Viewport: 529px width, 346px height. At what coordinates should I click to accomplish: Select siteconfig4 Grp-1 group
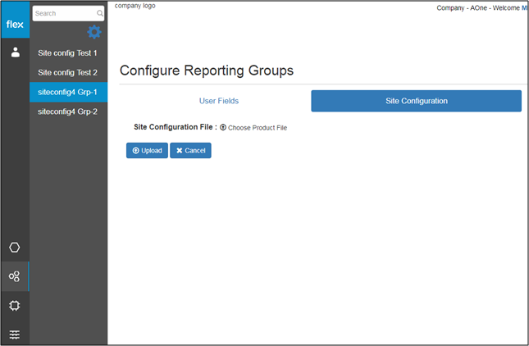(68, 92)
